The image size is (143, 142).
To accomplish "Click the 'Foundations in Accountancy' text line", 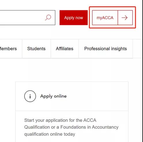I will (x=71, y=127).
